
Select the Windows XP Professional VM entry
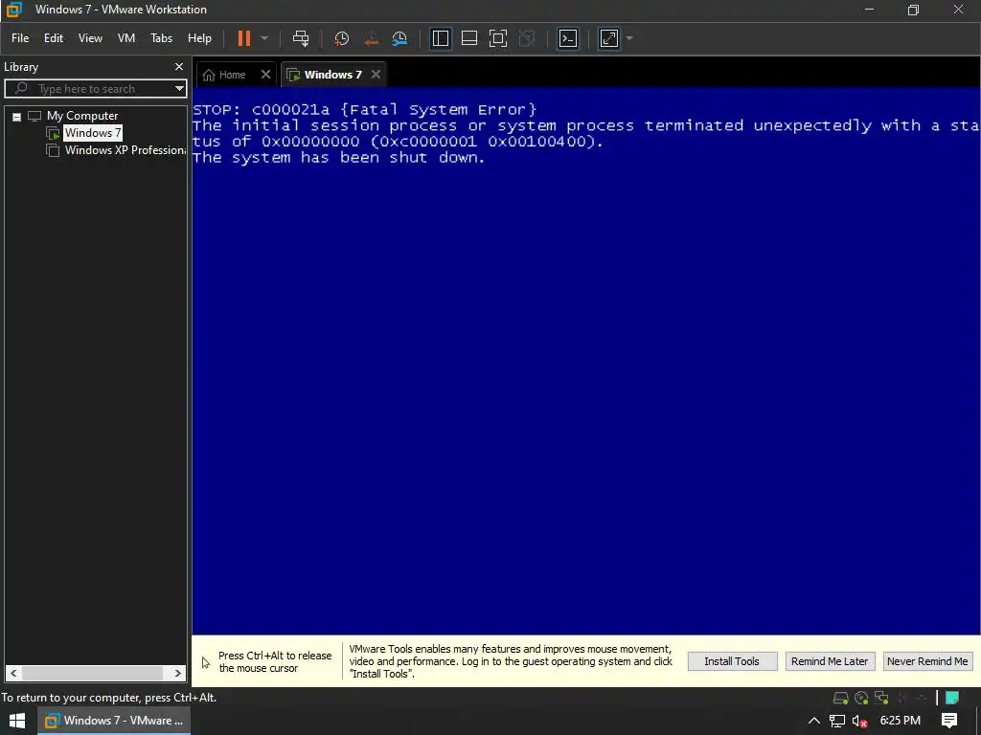[125, 150]
